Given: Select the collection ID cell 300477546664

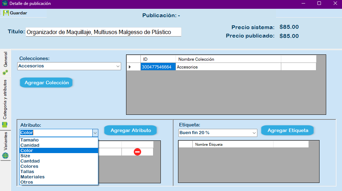Looking at the screenshot, I should [x=158, y=67].
